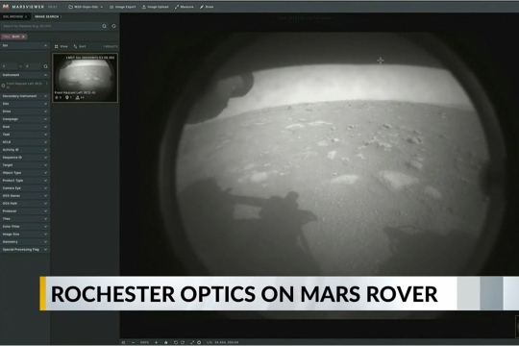This screenshot has width=519, height=346.
Task: Expand the OCS Path filter
Action: pyautogui.click(x=25, y=204)
